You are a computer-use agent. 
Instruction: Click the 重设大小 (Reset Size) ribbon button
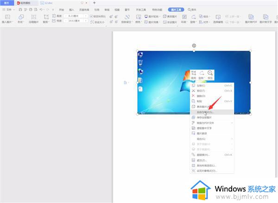coord(97,22)
